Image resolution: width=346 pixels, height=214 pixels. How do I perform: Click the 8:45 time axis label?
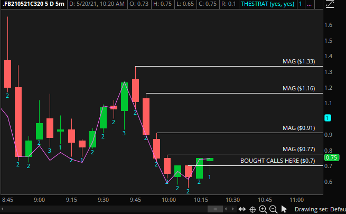(7, 200)
